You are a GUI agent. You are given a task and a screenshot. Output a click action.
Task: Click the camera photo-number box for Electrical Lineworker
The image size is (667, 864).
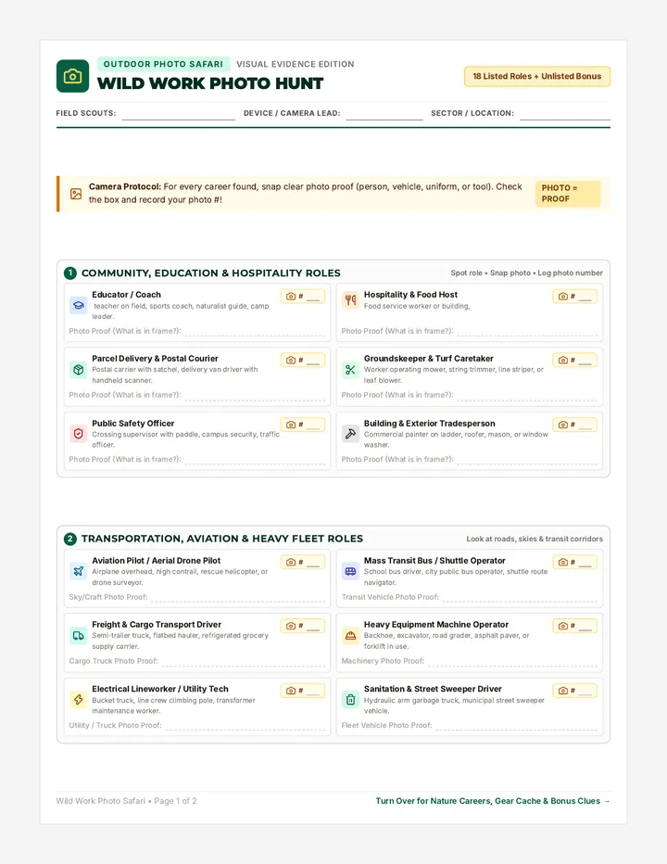click(x=302, y=691)
